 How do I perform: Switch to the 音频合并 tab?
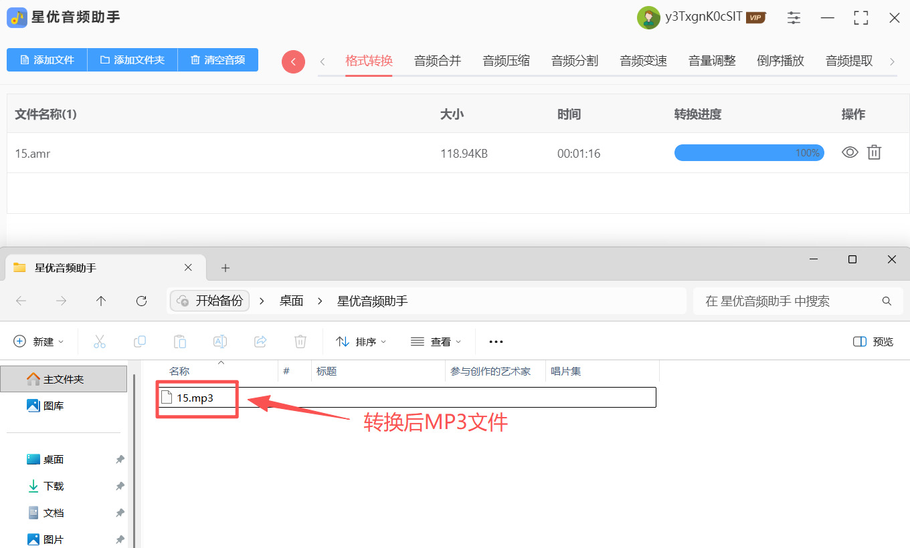(438, 61)
